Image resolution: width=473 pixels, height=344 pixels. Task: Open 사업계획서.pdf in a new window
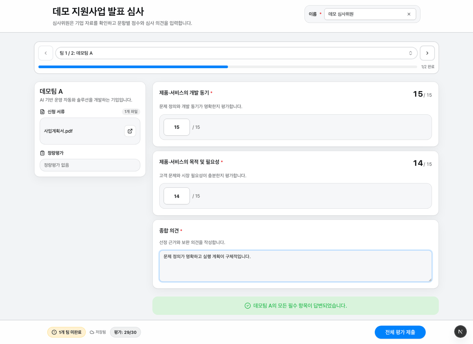coord(130,131)
